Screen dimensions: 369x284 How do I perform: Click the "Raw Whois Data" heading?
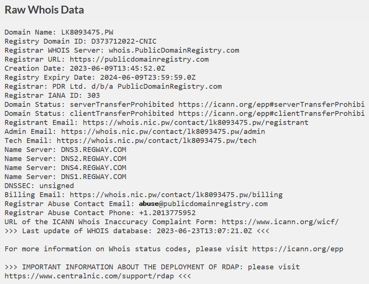coord(44,10)
